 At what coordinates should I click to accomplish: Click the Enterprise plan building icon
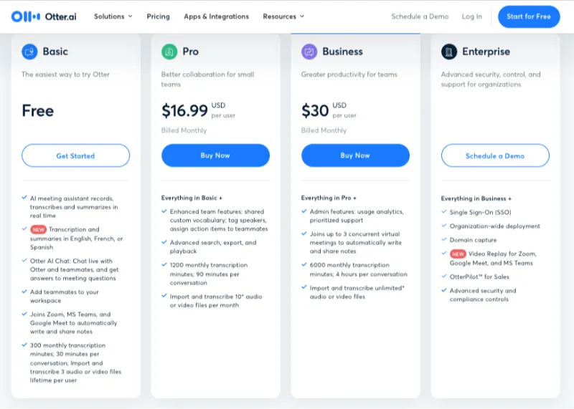(449, 52)
